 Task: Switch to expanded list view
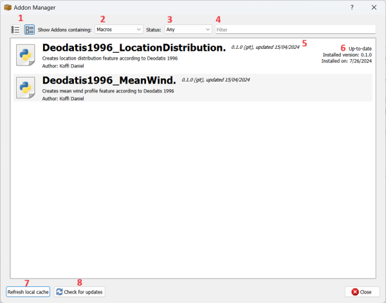pos(29,30)
